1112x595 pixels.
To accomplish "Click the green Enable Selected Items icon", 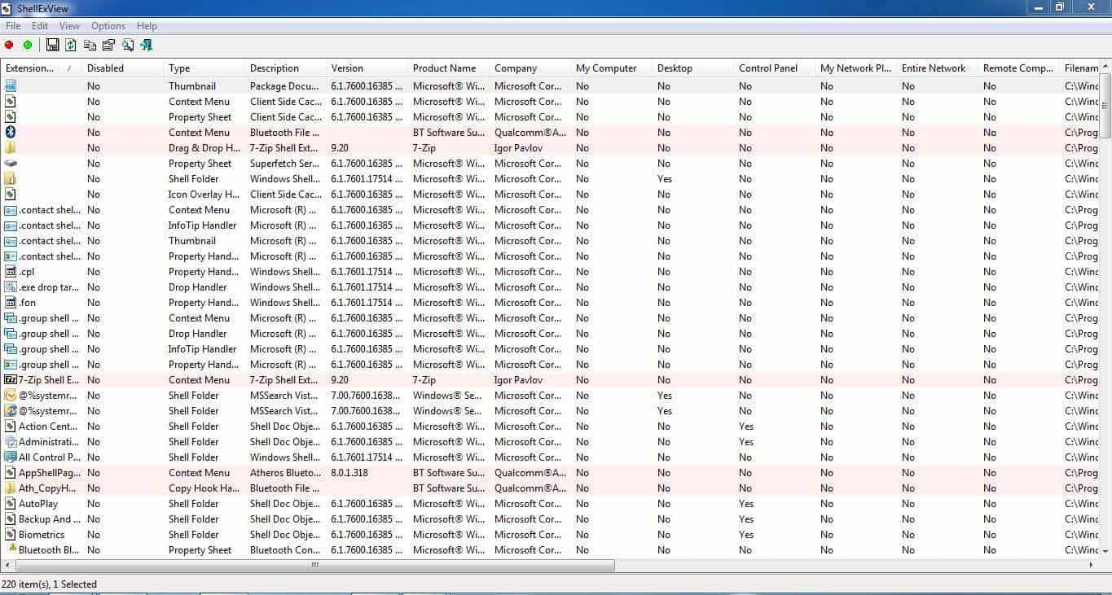I will click(28, 46).
